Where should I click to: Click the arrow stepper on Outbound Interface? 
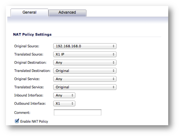72,103
